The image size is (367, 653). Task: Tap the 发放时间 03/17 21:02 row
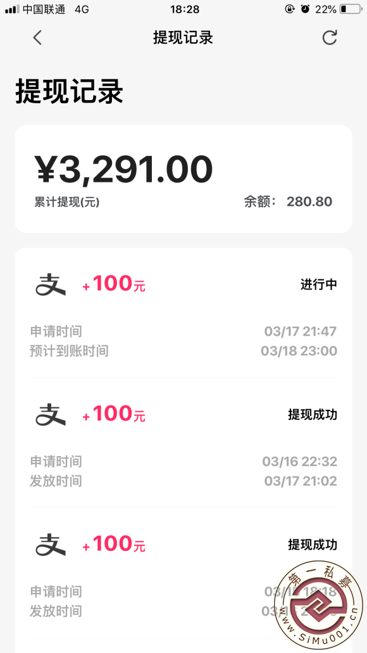(x=183, y=481)
